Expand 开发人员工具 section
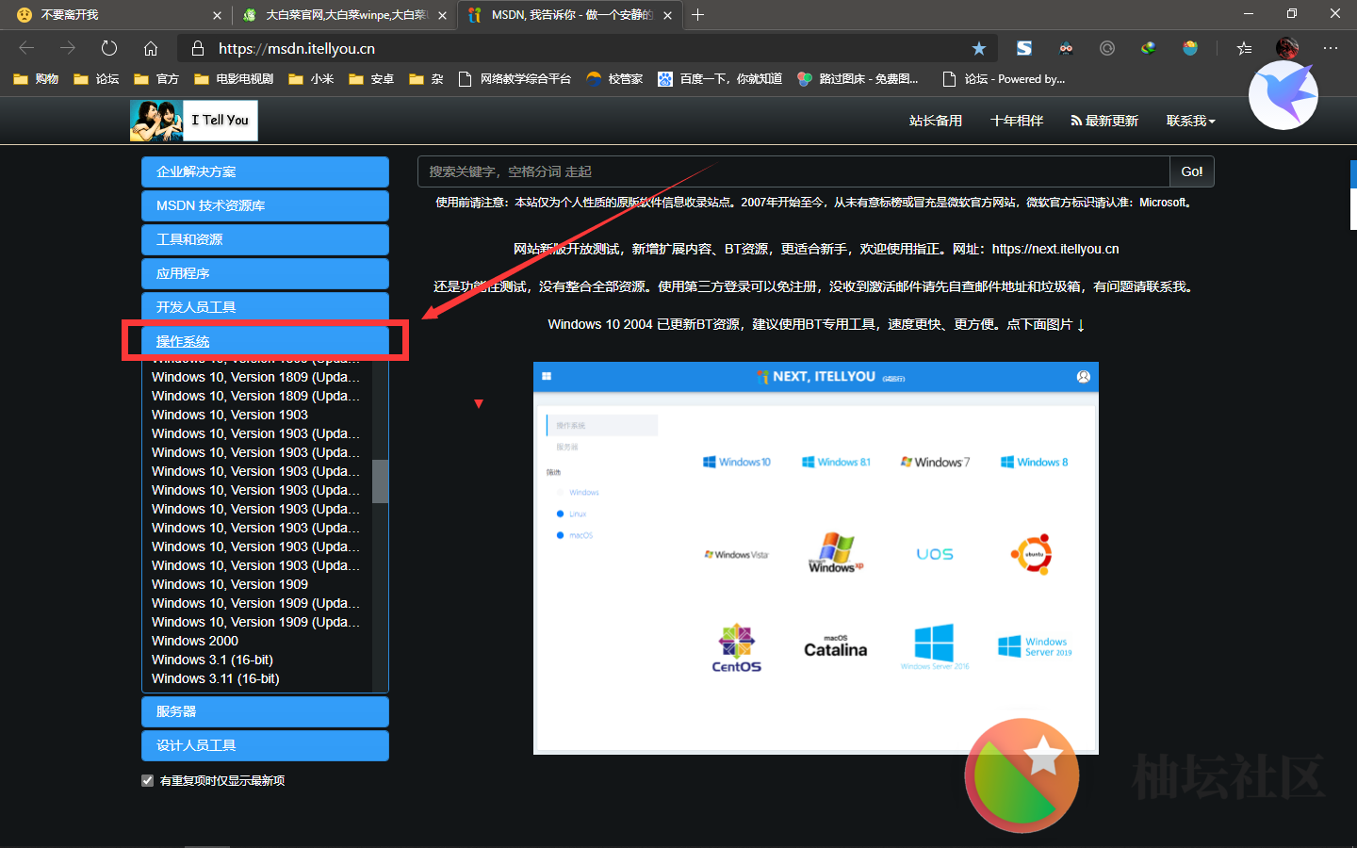Screen dimensions: 1357x848 coord(265,307)
